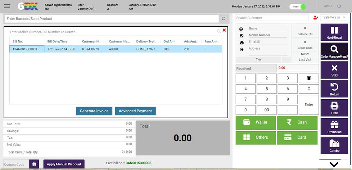Open the hamburger menu
This screenshot has width=352, height=170.
(x=7, y=6)
